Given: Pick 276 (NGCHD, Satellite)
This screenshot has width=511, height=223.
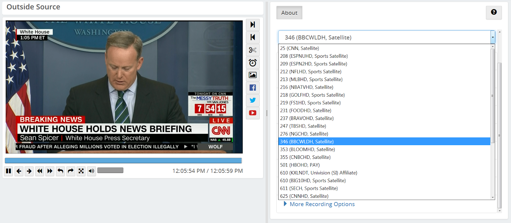Looking at the screenshot, I should pos(384,134).
